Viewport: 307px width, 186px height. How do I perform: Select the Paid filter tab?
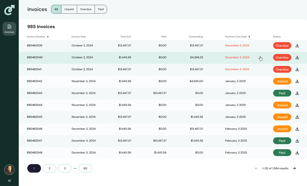point(101,9)
